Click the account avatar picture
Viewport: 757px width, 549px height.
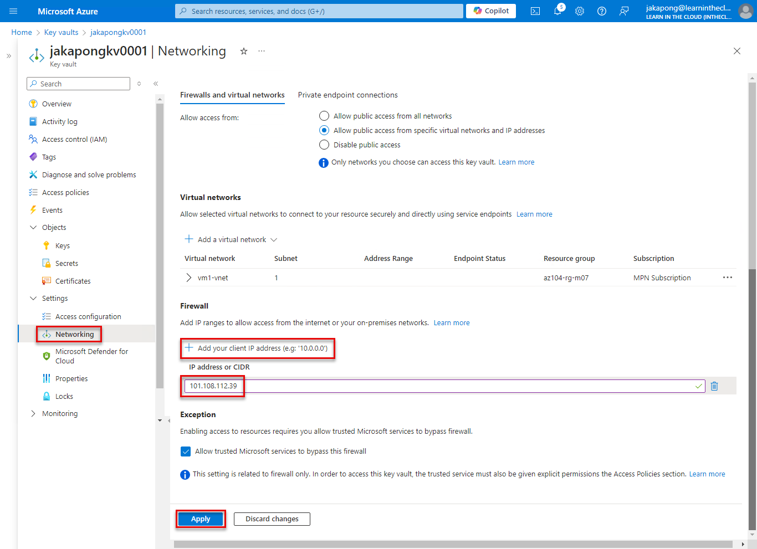[x=746, y=11]
